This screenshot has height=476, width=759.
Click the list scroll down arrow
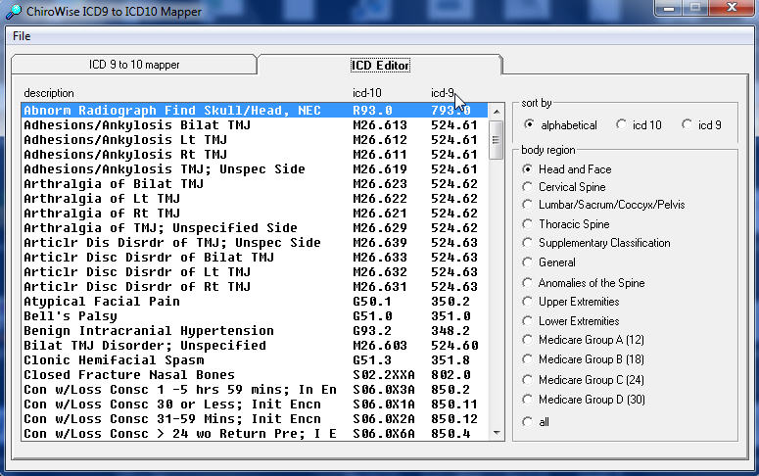tap(497, 433)
